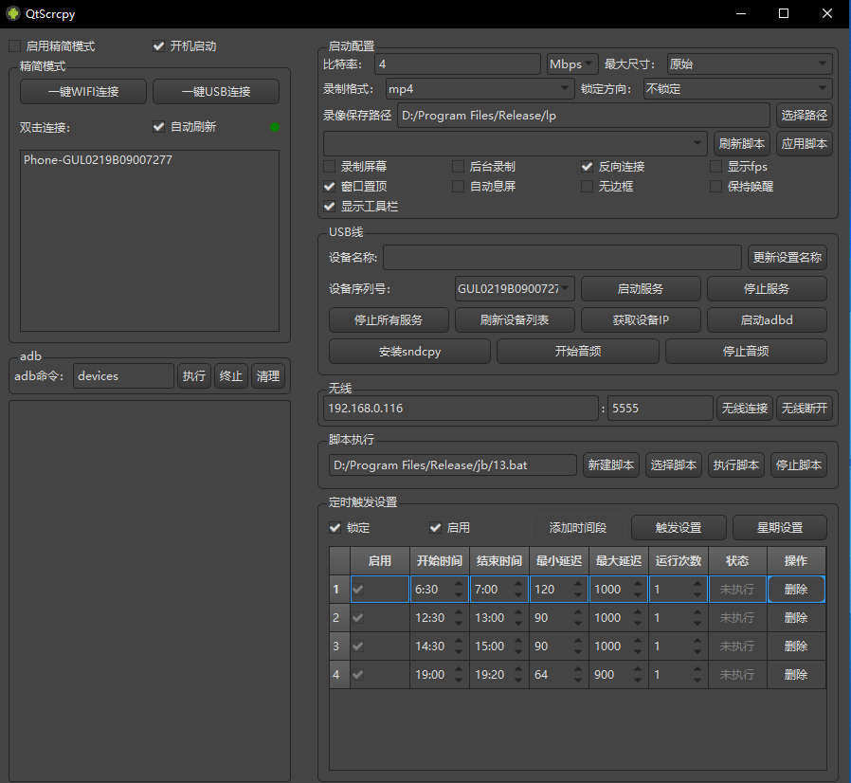Image resolution: width=851 pixels, height=783 pixels.
Task: Open 星期设置 weekday settings
Action: tap(779, 528)
